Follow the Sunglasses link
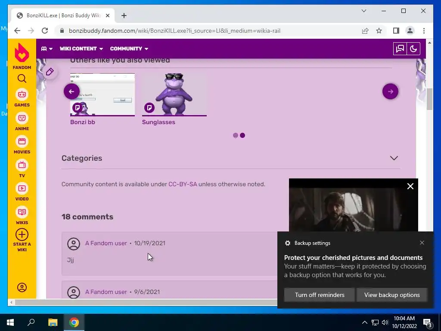The image size is (441, 331). coord(158,122)
